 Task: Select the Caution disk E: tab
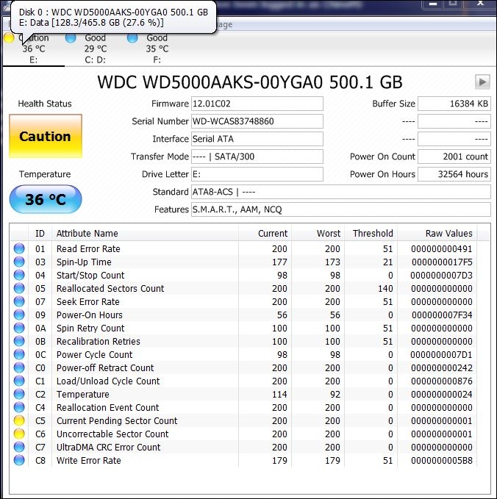point(33,49)
